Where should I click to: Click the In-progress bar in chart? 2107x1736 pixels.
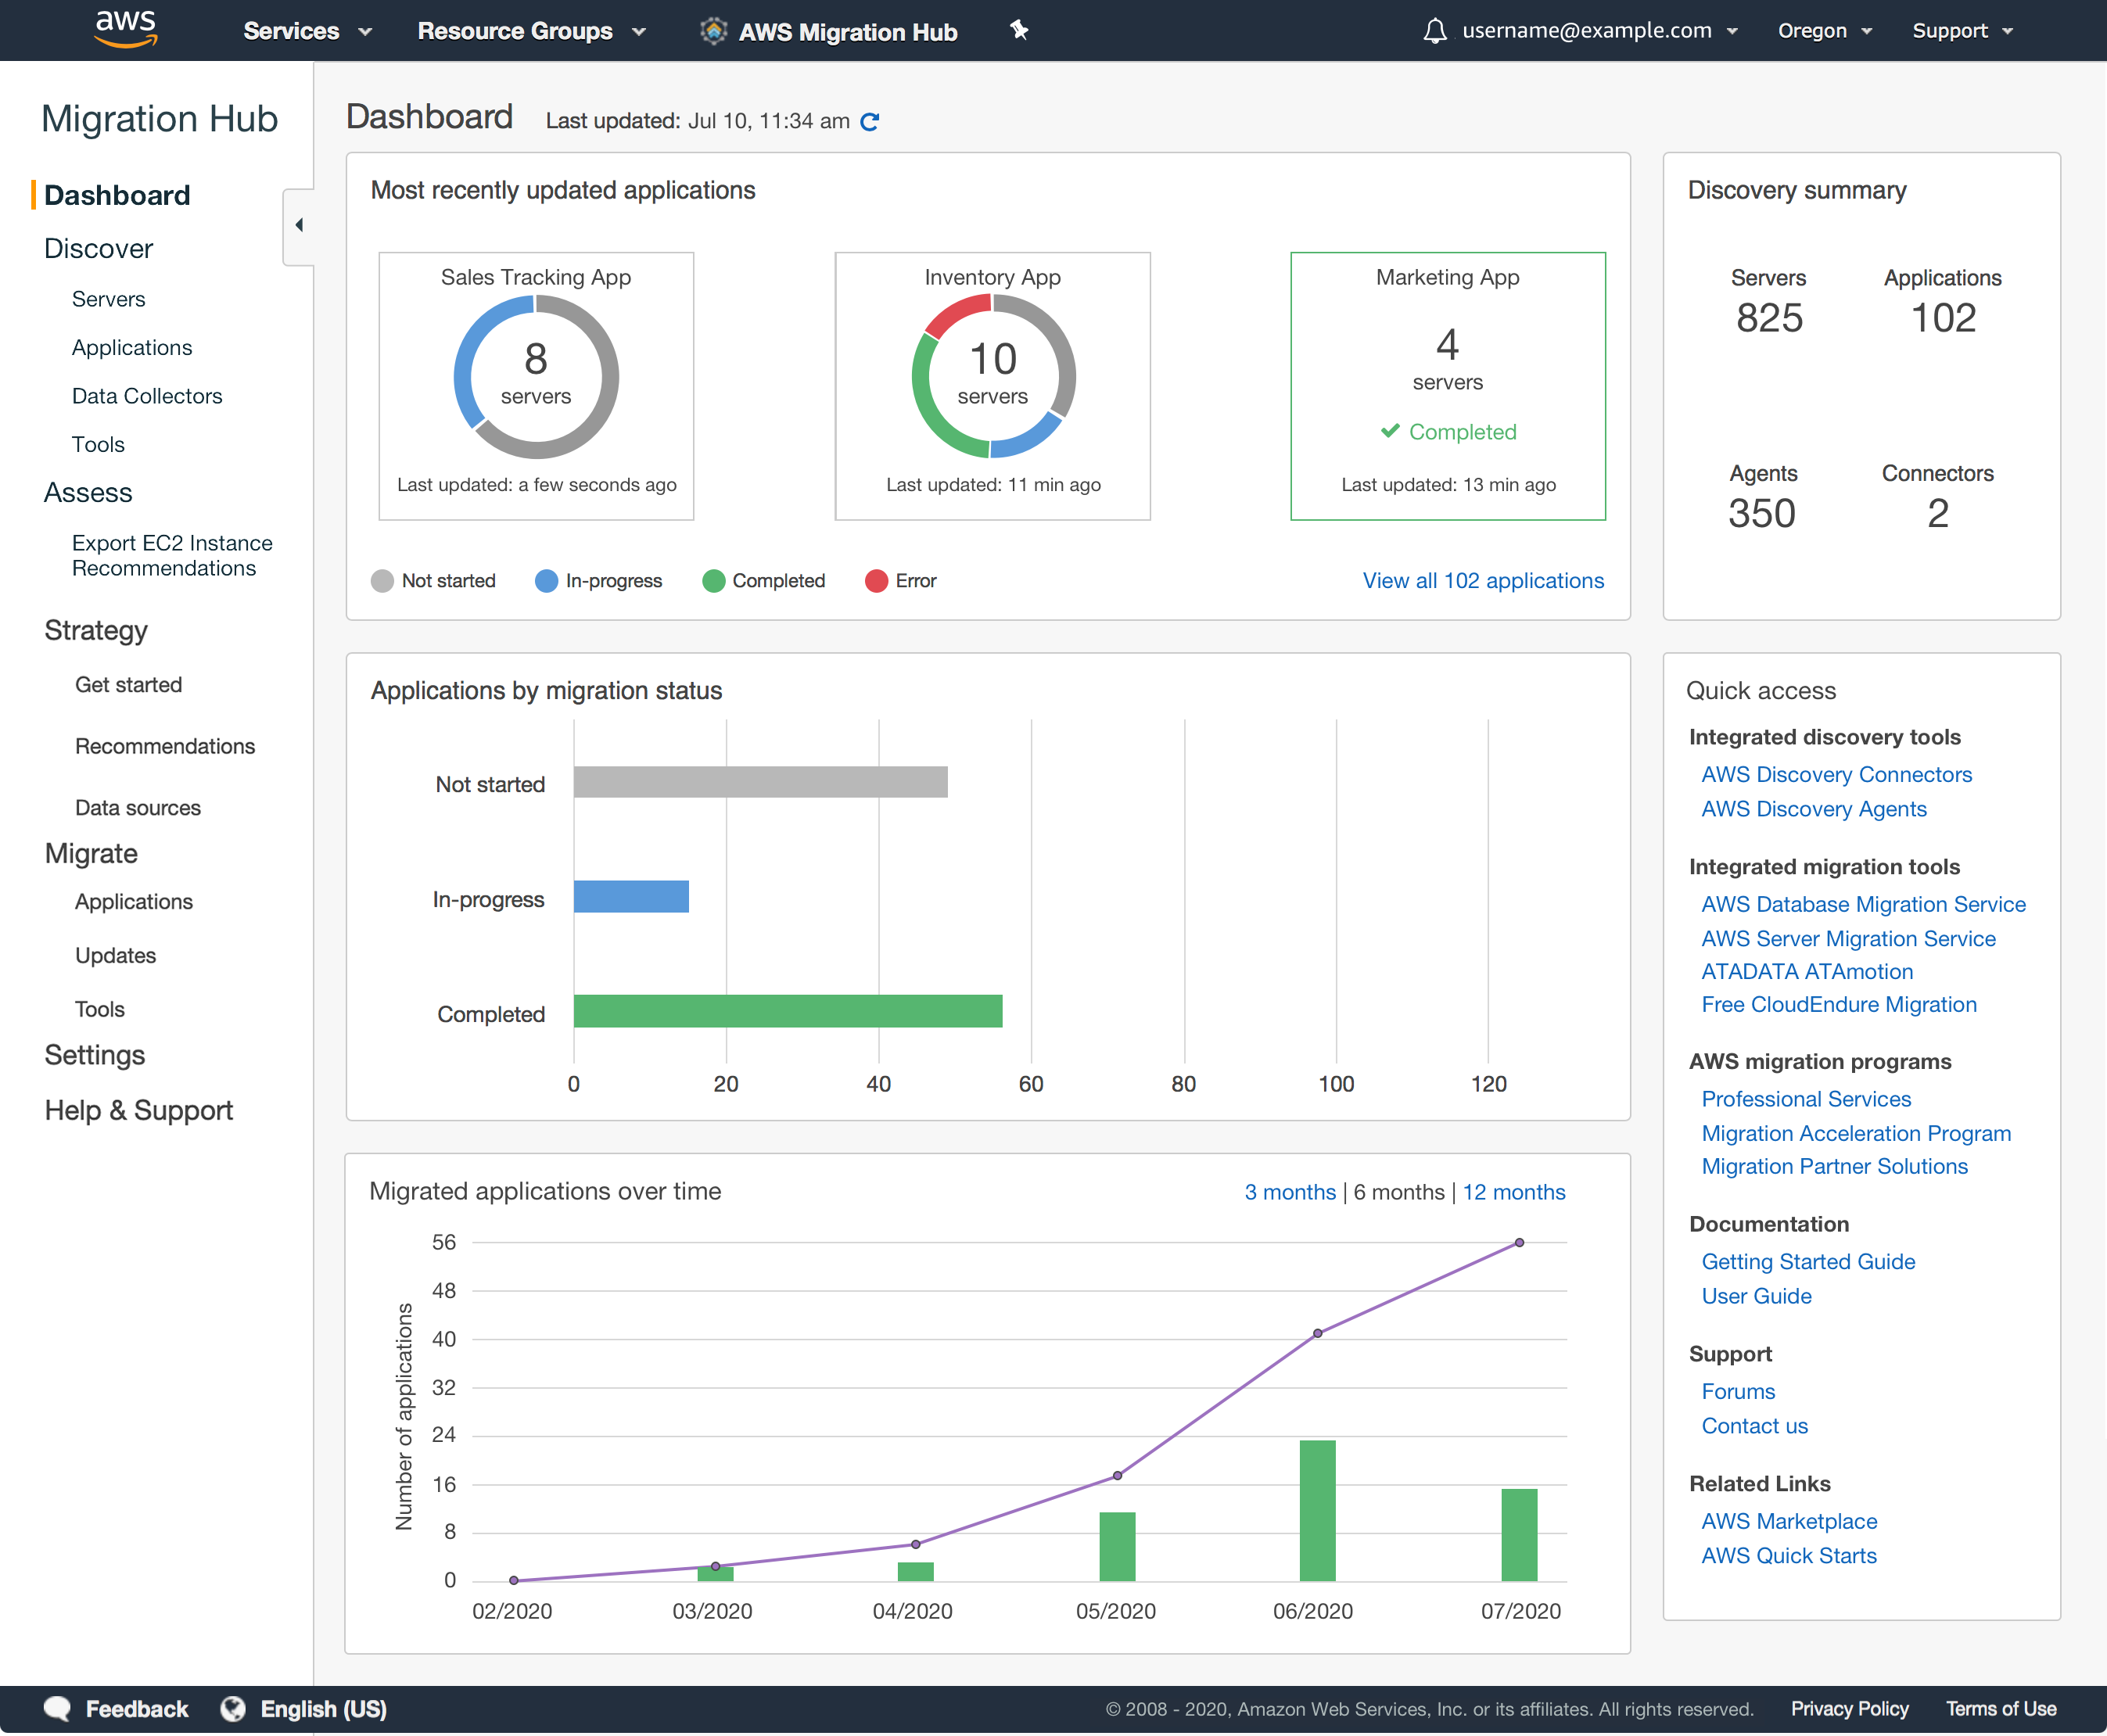(x=631, y=896)
